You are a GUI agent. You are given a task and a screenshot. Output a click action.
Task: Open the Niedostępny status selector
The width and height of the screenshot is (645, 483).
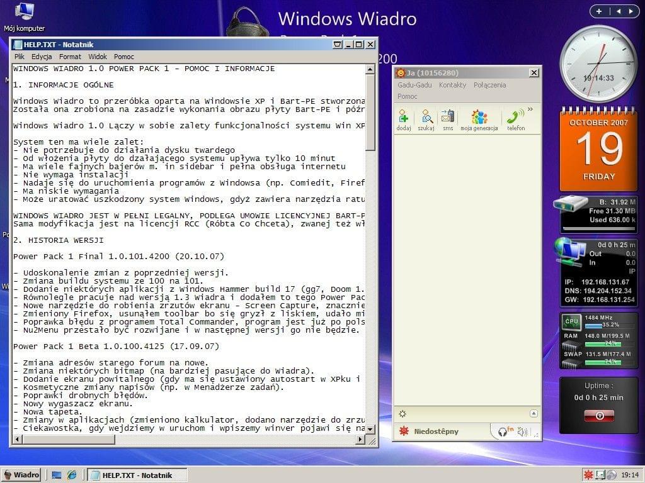click(436, 431)
